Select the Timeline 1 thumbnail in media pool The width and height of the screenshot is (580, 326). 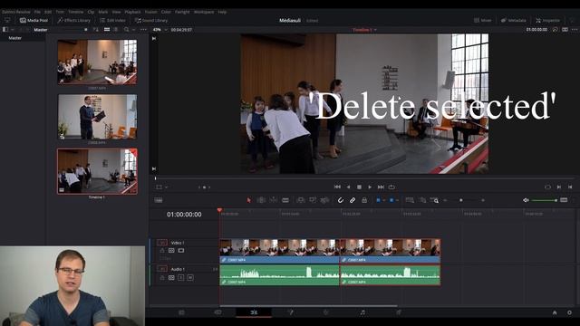click(97, 171)
